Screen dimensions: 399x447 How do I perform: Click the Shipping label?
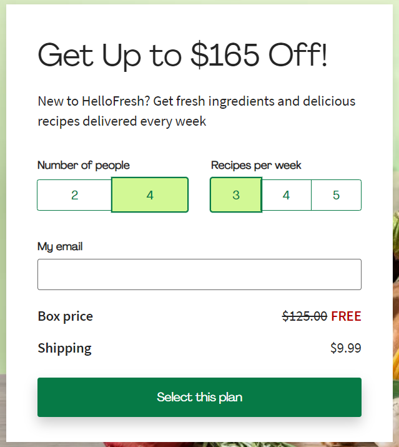coord(65,348)
